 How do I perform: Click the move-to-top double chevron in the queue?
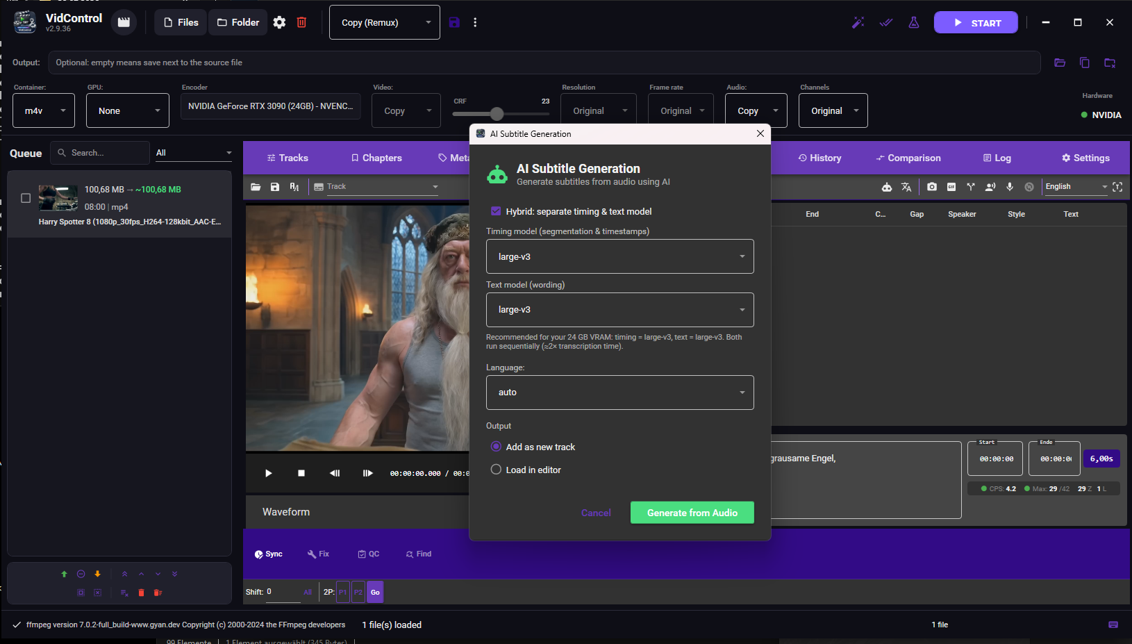(x=124, y=574)
